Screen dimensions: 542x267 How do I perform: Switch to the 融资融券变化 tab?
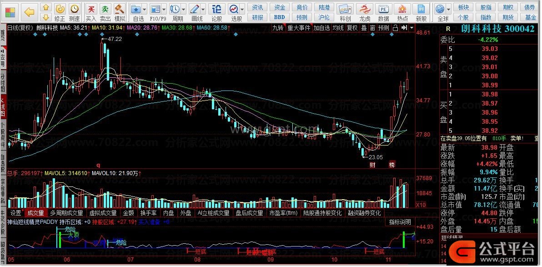pos(365,213)
